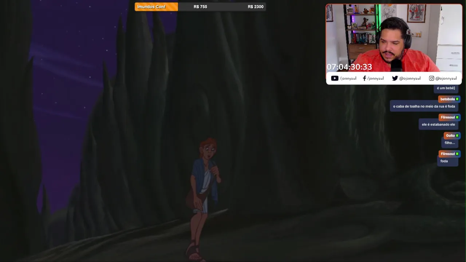Click the betobola username in chat

click(x=447, y=99)
